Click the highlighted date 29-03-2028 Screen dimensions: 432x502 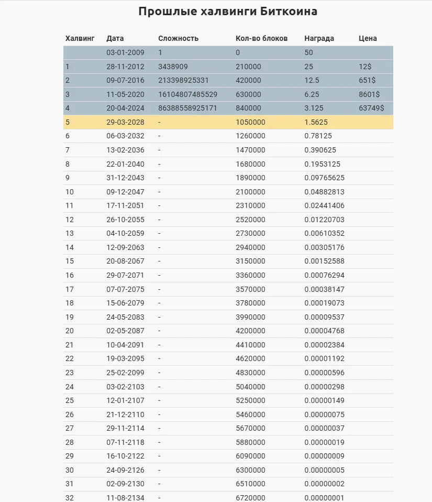pyautogui.click(x=125, y=122)
